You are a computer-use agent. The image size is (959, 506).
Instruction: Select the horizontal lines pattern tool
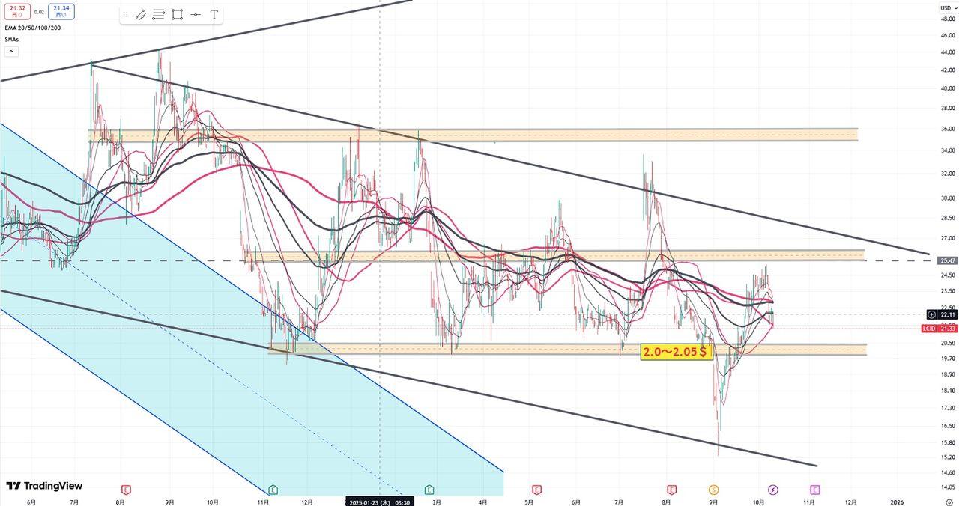tap(159, 15)
